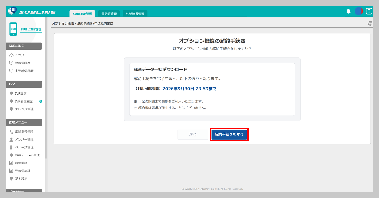The image size is (379, 198).
Task: Open 音声データの管理 in the sidebar
Action: point(27,155)
